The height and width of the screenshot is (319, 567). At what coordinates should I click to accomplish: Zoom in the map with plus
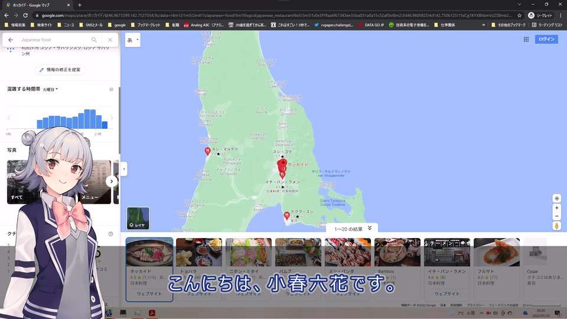coord(556,208)
